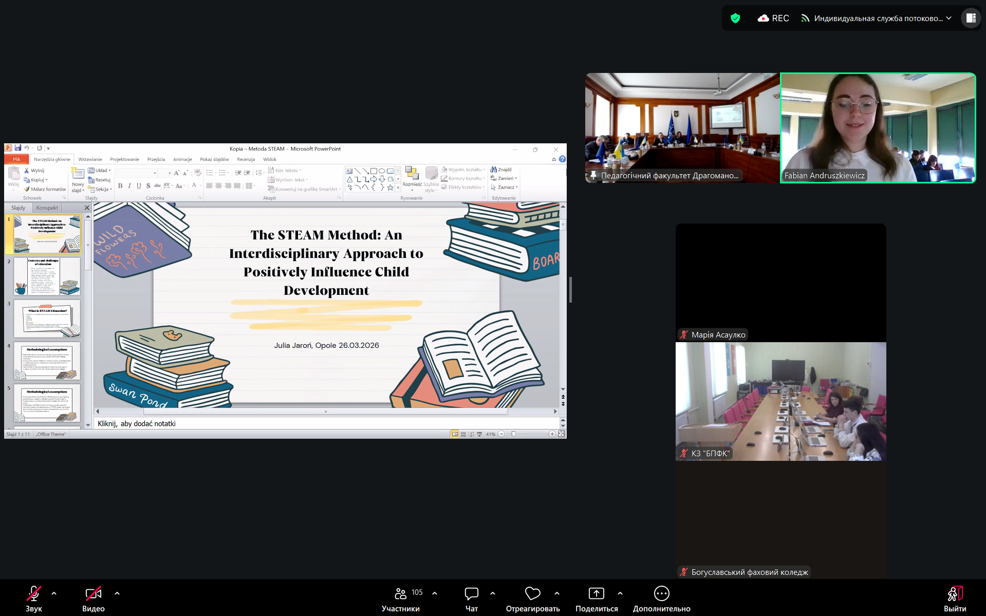The height and width of the screenshot is (616, 986).
Task: Unmute the microphone (Звук)
Action: (x=34, y=594)
